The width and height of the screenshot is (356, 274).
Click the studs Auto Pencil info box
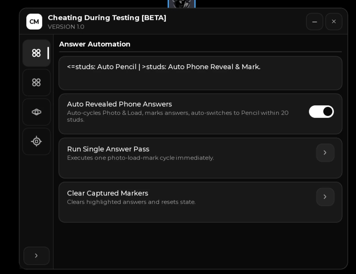200,73
